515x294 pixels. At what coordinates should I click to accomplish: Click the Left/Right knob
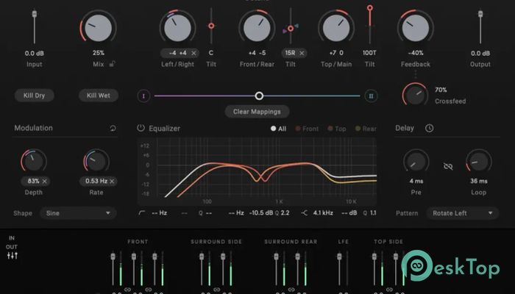178,28
